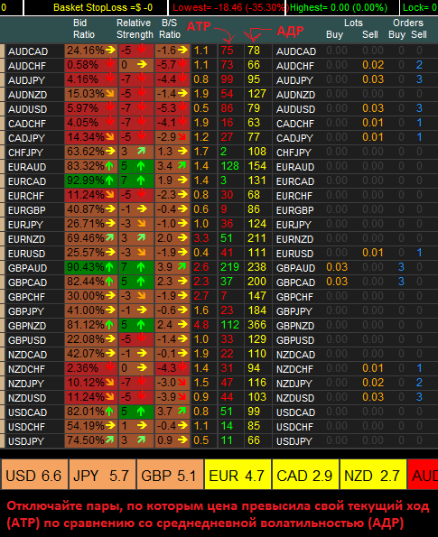
Task: Click red diagonal arrow in NZDUSD B/S Ratio cell
Action: 182,397
